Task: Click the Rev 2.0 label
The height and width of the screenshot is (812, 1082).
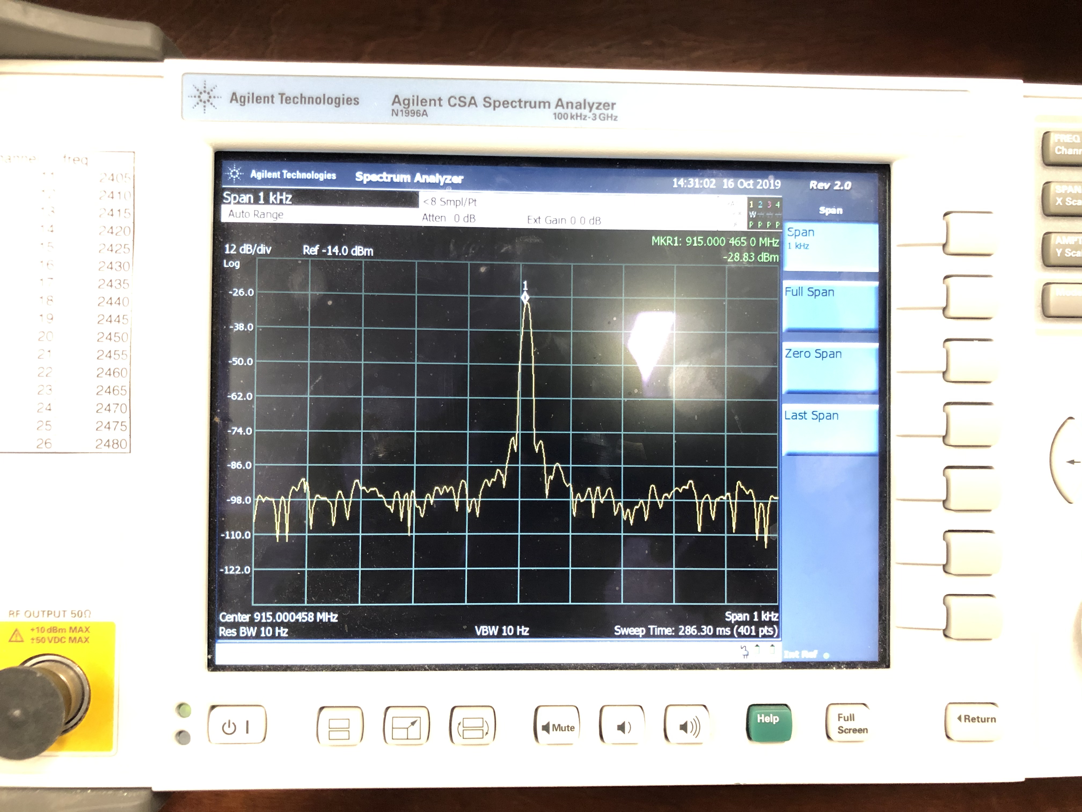Action: 830,186
